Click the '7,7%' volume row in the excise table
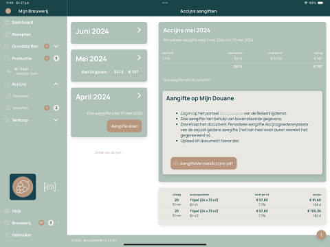Image resolution: width=330 pixels, height=247 pixels. [x=242, y=59]
